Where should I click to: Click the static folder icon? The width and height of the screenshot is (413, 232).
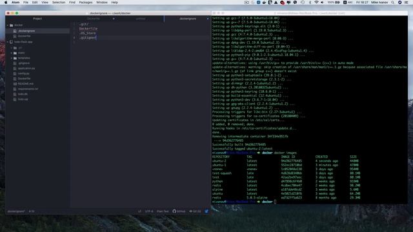point(15,53)
